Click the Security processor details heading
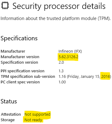The height and width of the screenshot is (124, 112). pos(59,6)
